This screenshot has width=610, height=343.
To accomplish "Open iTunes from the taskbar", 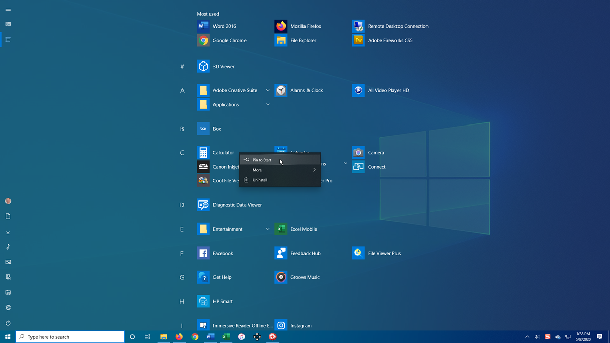I will pos(241,337).
